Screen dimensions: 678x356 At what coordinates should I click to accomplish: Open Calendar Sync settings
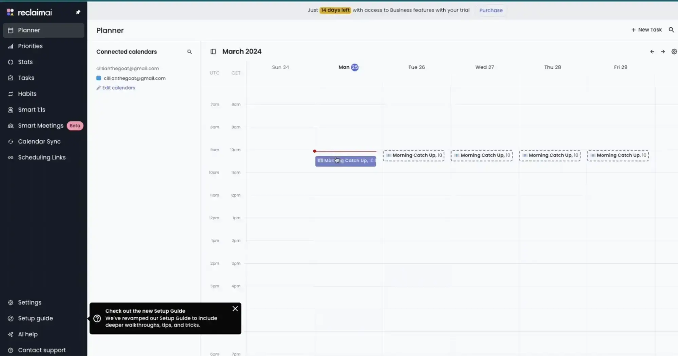point(39,141)
